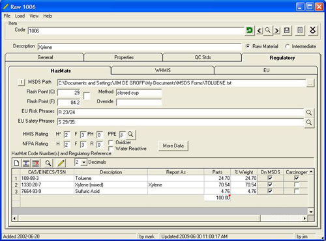
Task: Select the Intermediate radio button
Action: [x=287, y=46]
